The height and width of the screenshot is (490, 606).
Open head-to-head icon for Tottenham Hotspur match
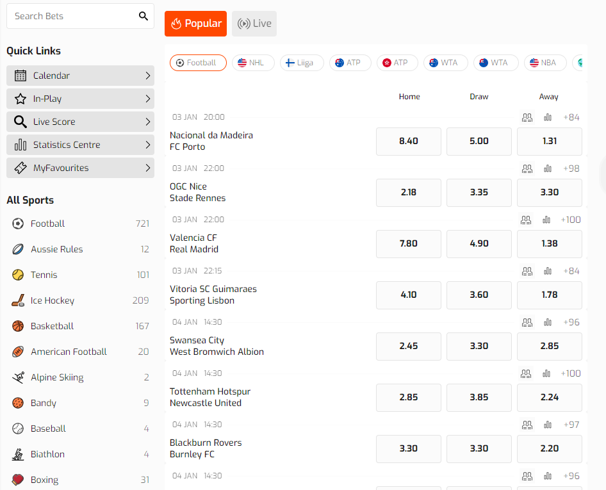[x=526, y=373]
